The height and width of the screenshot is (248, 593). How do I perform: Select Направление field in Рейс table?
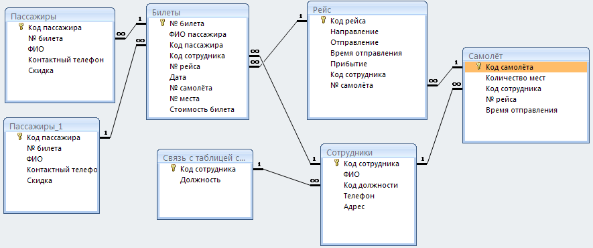354,32
